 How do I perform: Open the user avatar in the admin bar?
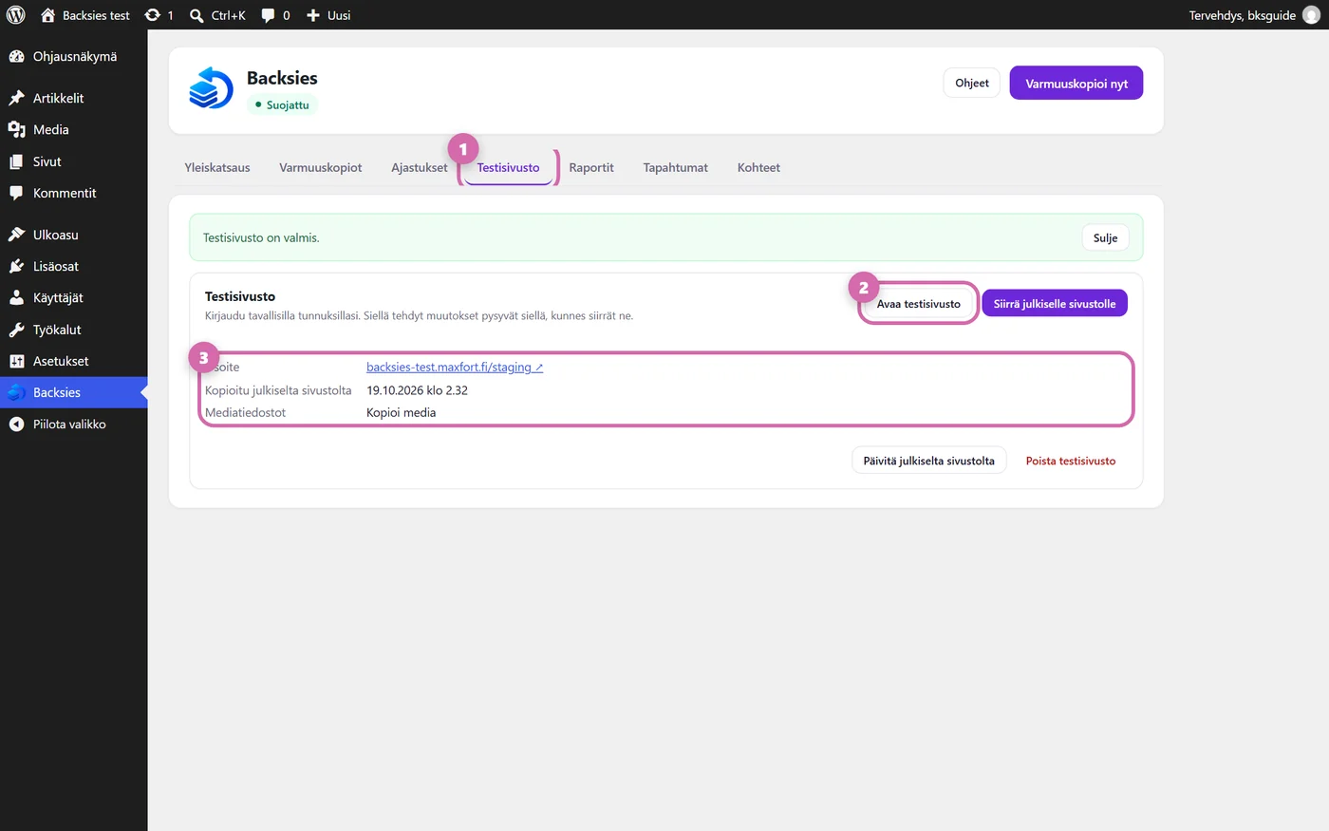coord(1311,15)
